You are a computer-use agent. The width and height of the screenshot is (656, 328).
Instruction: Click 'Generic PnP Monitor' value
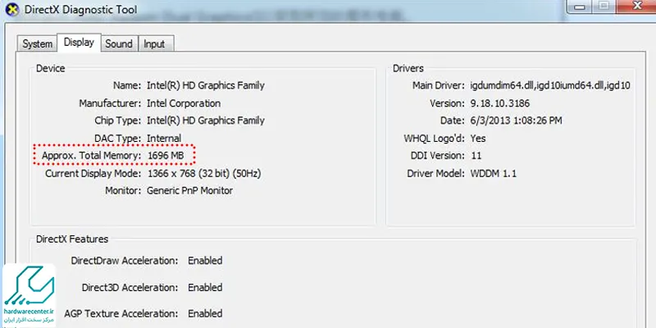(x=190, y=191)
